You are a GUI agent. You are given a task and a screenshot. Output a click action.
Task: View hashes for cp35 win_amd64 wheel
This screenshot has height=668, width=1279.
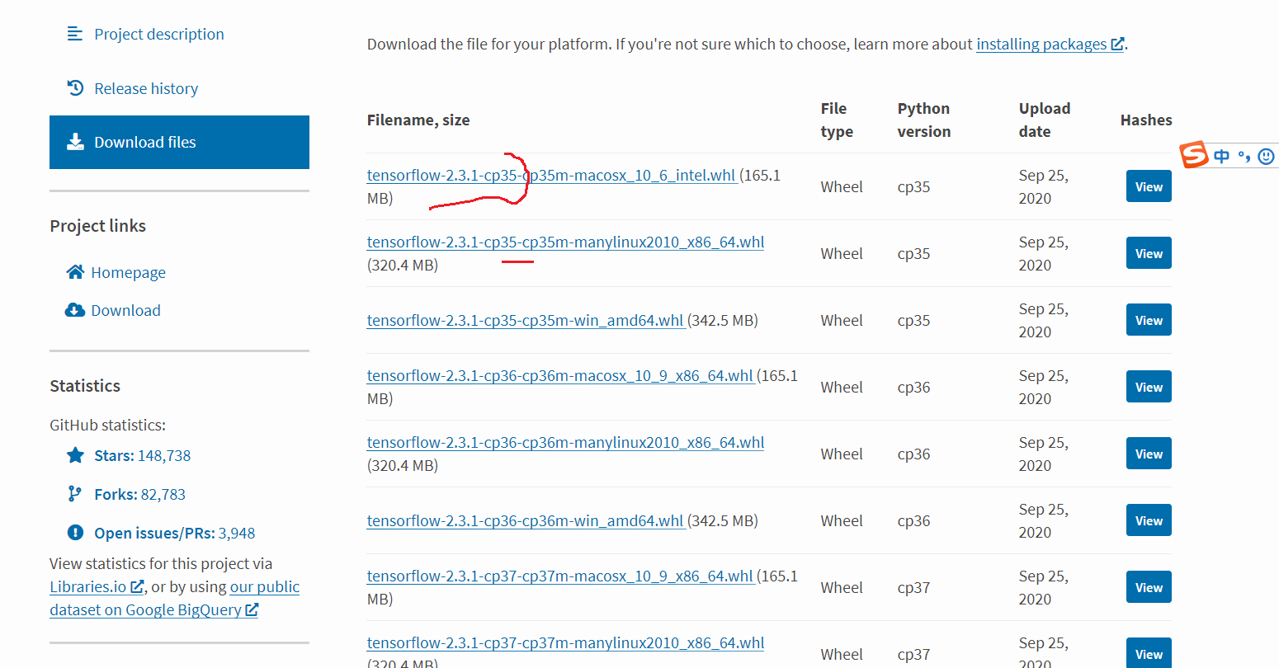pyautogui.click(x=1149, y=320)
